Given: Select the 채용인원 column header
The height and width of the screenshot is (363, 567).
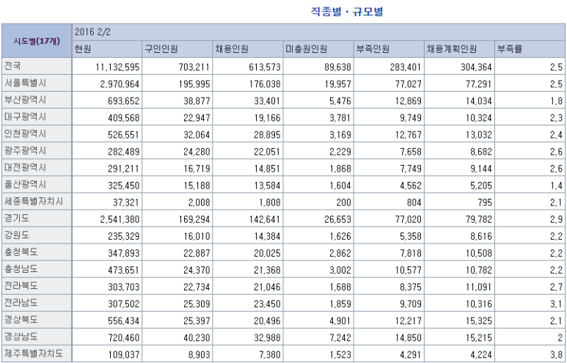Looking at the screenshot, I should click(231, 49).
